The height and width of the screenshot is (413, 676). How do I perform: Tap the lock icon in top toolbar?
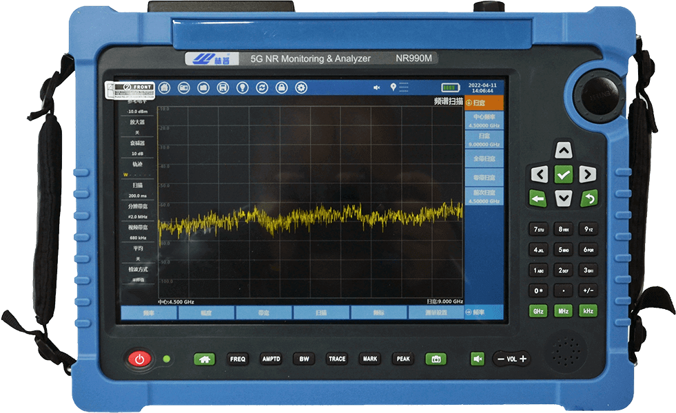(281, 88)
